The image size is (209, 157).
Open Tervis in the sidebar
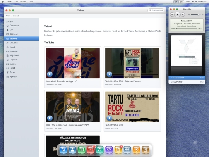(21, 72)
